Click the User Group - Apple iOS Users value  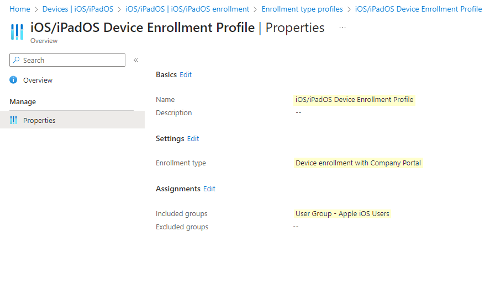[342, 213]
